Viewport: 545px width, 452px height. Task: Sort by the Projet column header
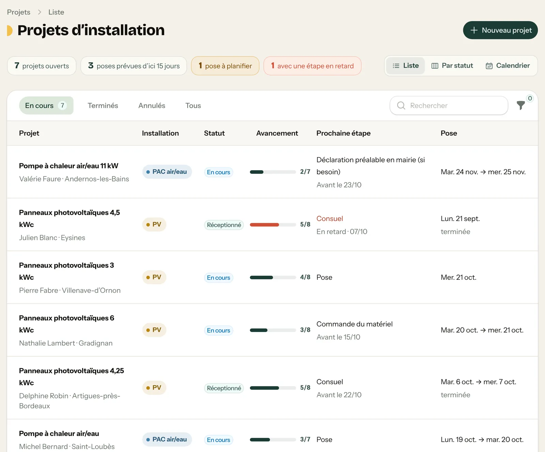coord(29,133)
